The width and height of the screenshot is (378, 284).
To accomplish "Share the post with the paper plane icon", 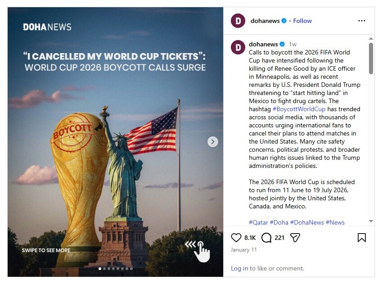I will click(295, 238).
